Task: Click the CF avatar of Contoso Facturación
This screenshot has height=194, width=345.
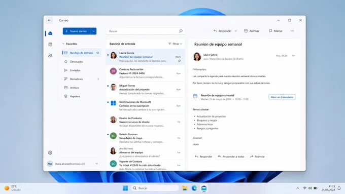Action: (113, 71)
